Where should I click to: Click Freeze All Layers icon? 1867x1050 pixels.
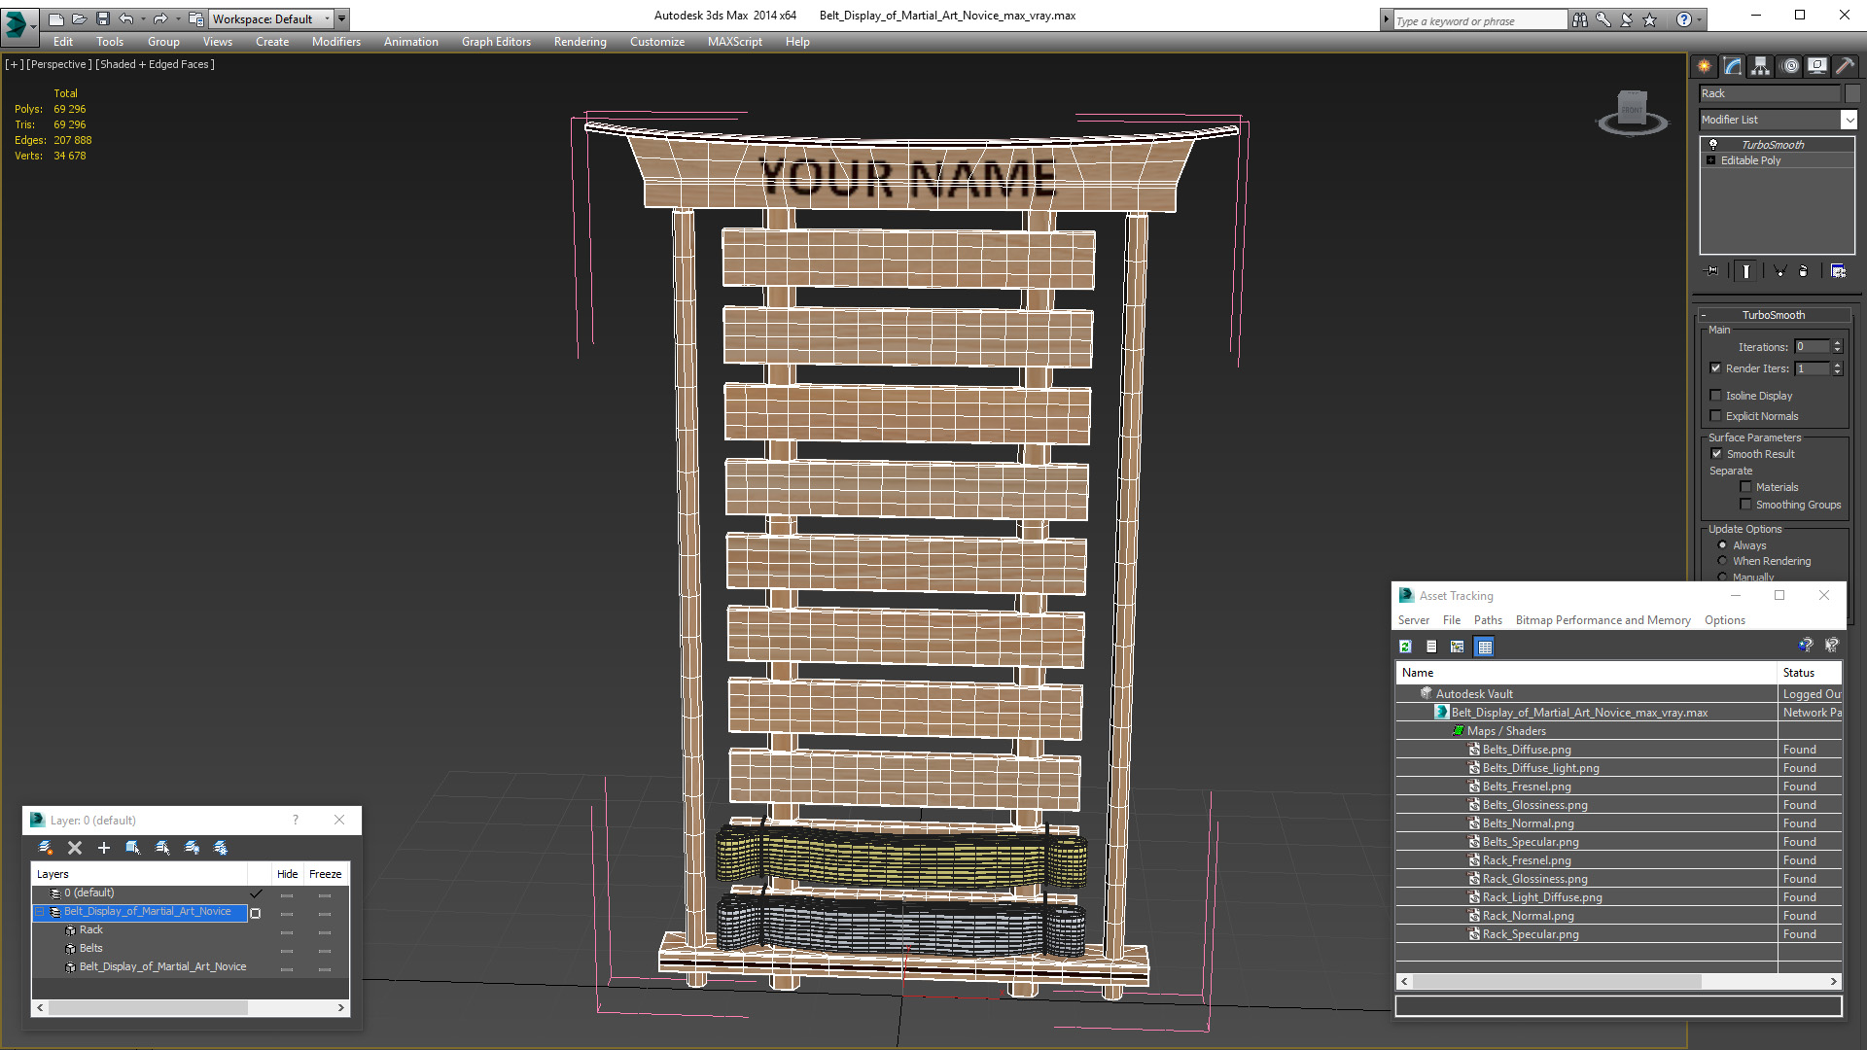coord(221,848)
